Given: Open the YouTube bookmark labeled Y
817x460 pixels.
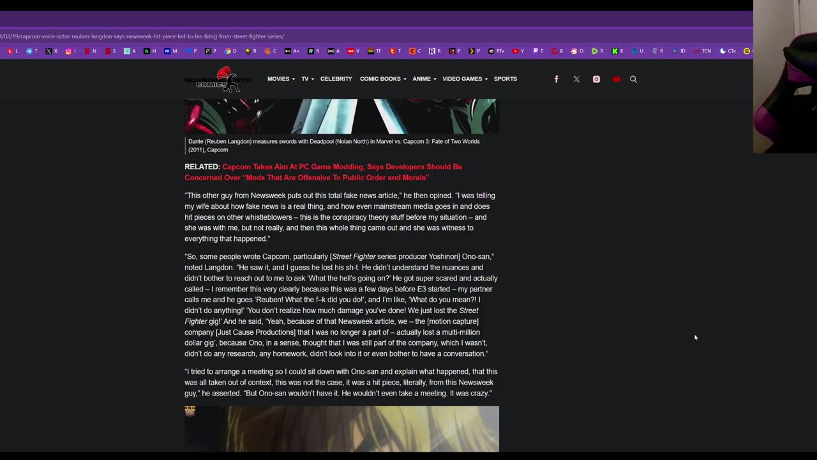Looking at the screenshot, I should (x=519, y=51).
